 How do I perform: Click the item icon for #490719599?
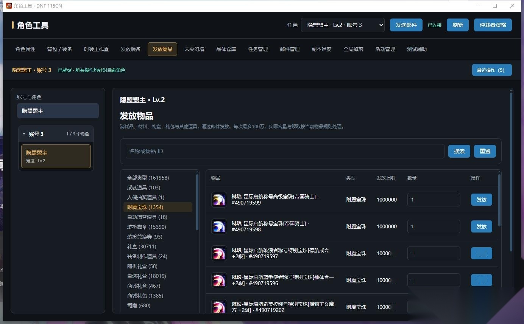pyautogui.click(x=219, y=200)
